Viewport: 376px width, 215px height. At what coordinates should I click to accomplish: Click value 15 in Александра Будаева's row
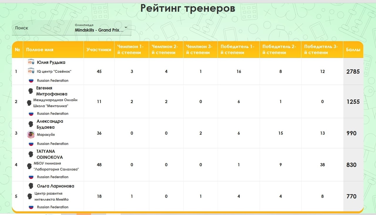[281, 133]
